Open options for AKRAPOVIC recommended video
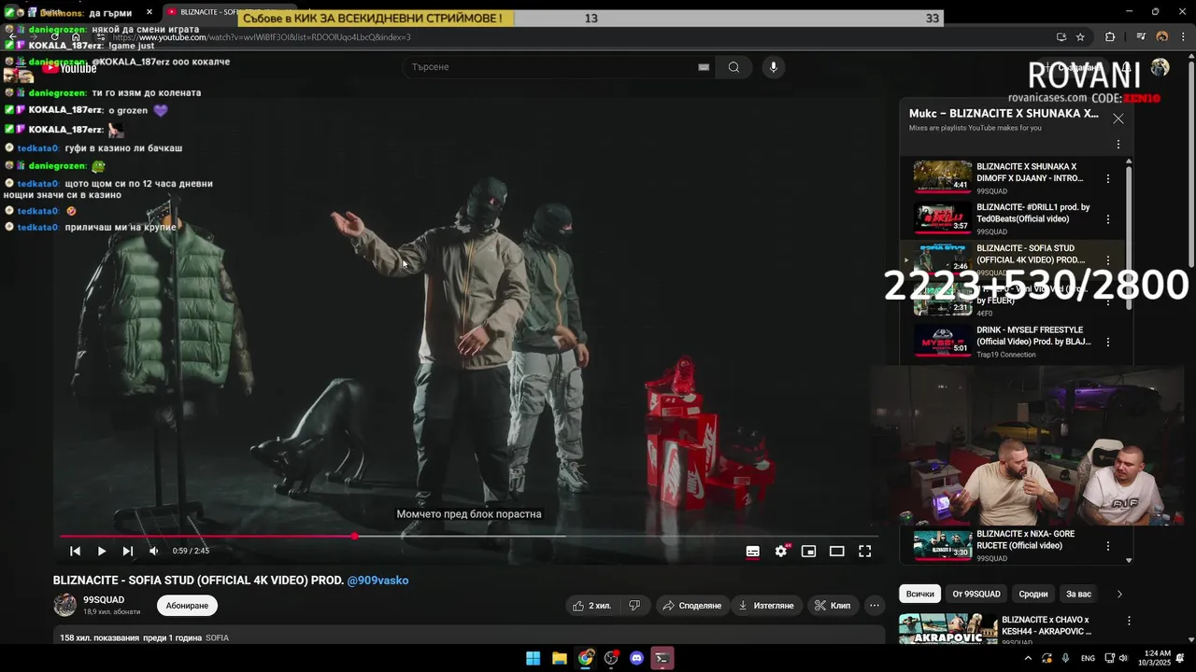Viewport: 1196px width, 672px height. [1129, 621]
